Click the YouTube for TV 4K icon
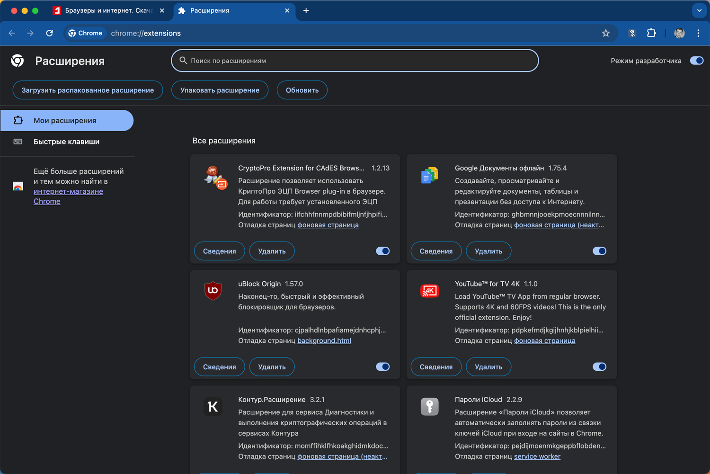This screenshot has width=710, height=474. [x=430, y=291]
